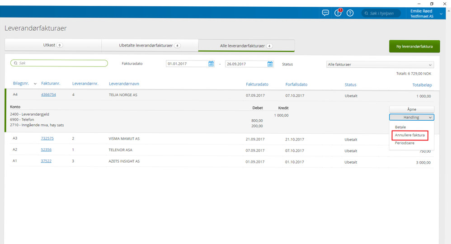
Task: Sort by Forfallsdato column header
Action: [x=296, y=84]
